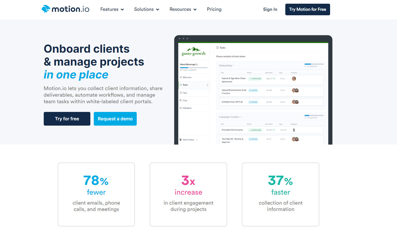Click the Onboarding 1/3 completed progress bar
Screen dimensions: 397x237
313,64
